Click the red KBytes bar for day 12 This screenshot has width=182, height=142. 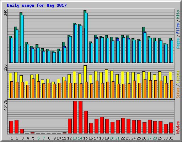(70, 126)
